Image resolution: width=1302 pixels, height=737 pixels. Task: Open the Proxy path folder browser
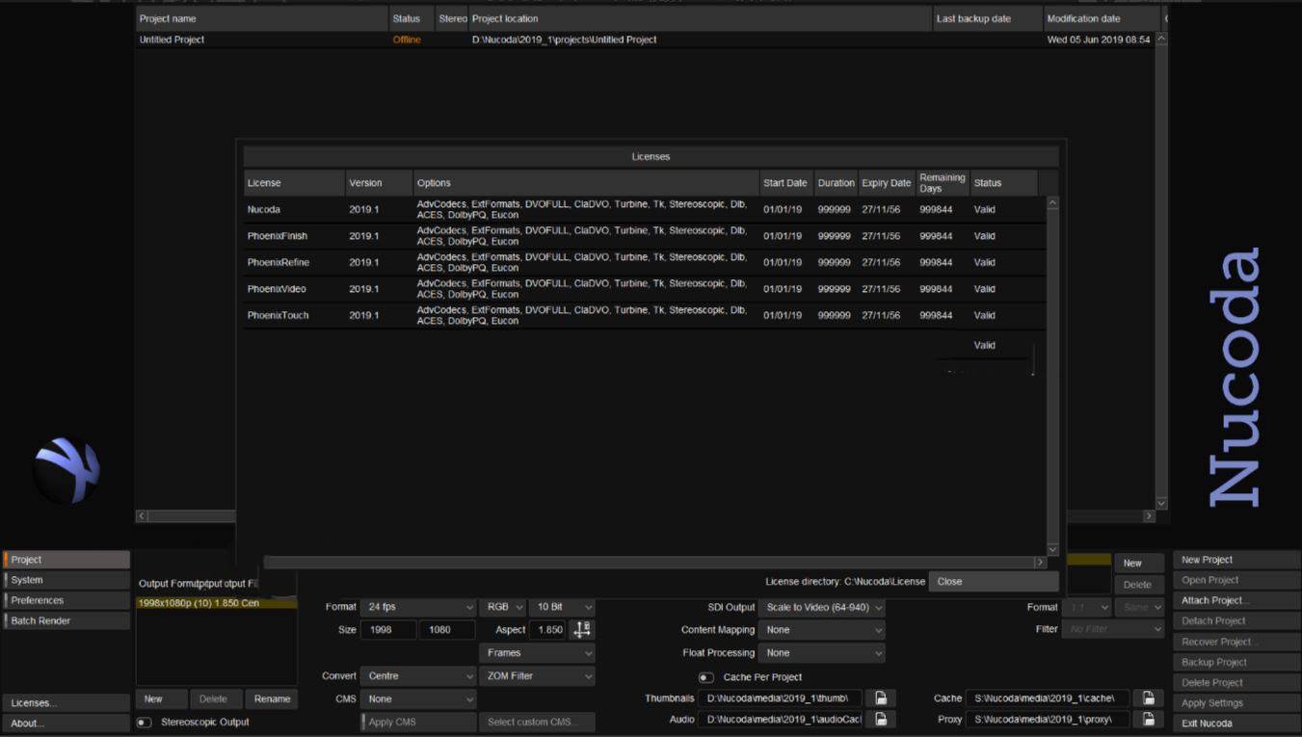point(1148,720)
